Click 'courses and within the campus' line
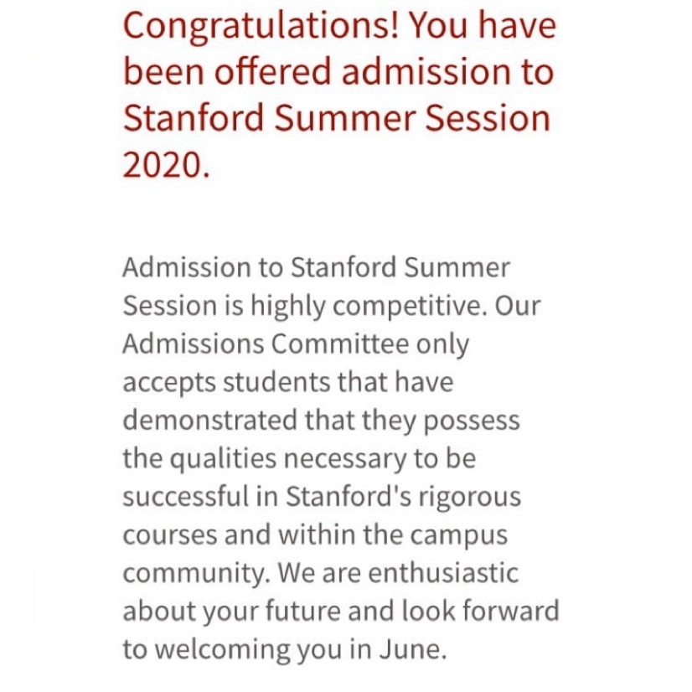Image resolution: width=692 pixels, height=692 pixels. (x=315, y=536)
